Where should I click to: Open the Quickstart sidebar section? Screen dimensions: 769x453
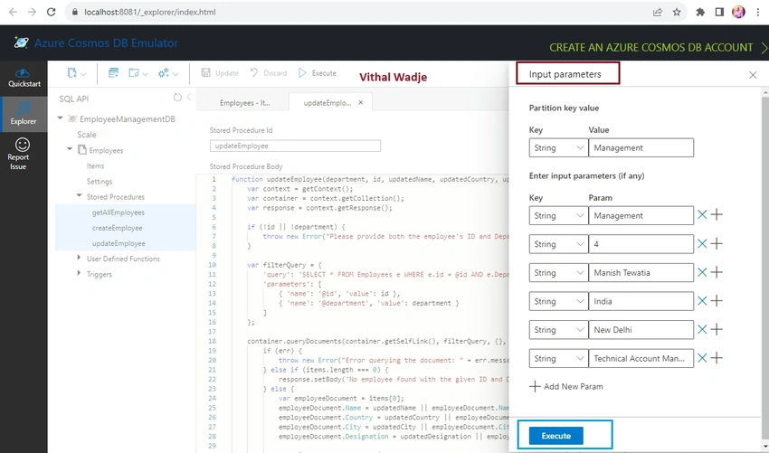pos(24,78)
